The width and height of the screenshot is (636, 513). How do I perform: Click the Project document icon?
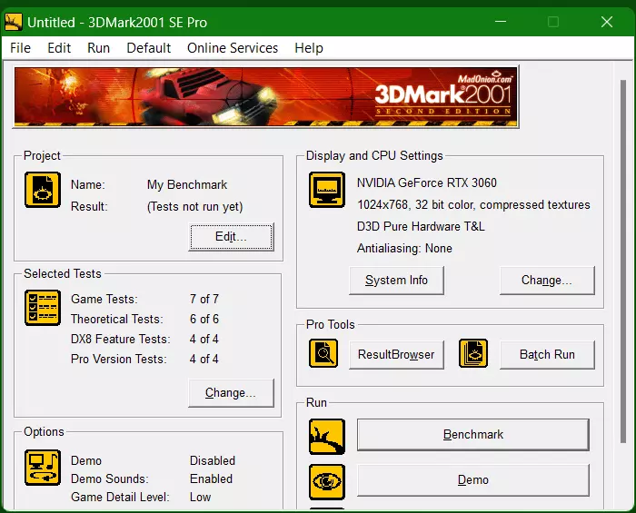click(43, 190)
